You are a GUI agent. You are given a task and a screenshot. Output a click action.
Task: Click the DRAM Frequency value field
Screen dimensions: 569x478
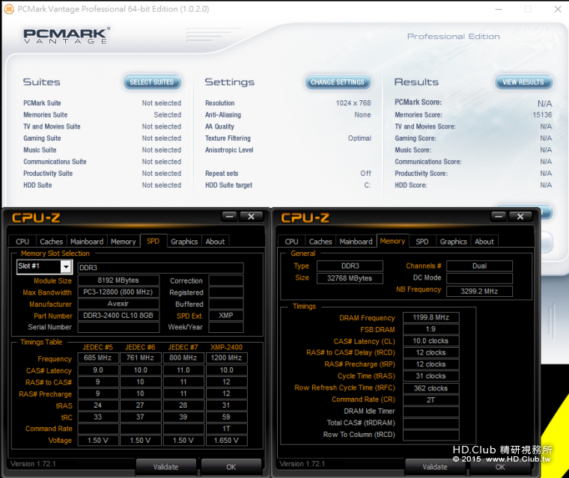pos(430,317)
